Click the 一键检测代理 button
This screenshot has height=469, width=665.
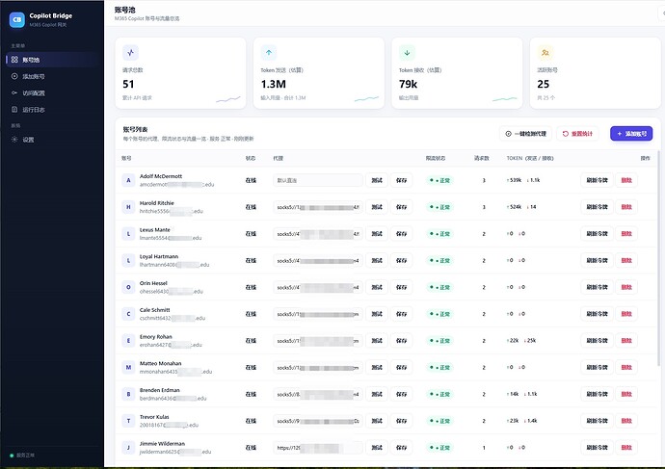pos(525,134)
